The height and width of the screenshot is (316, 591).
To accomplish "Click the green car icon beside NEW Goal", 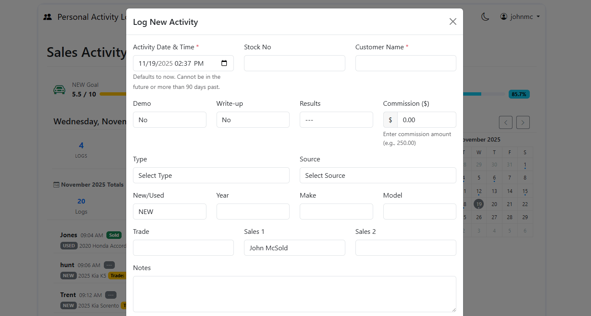I will pos(60,90).
